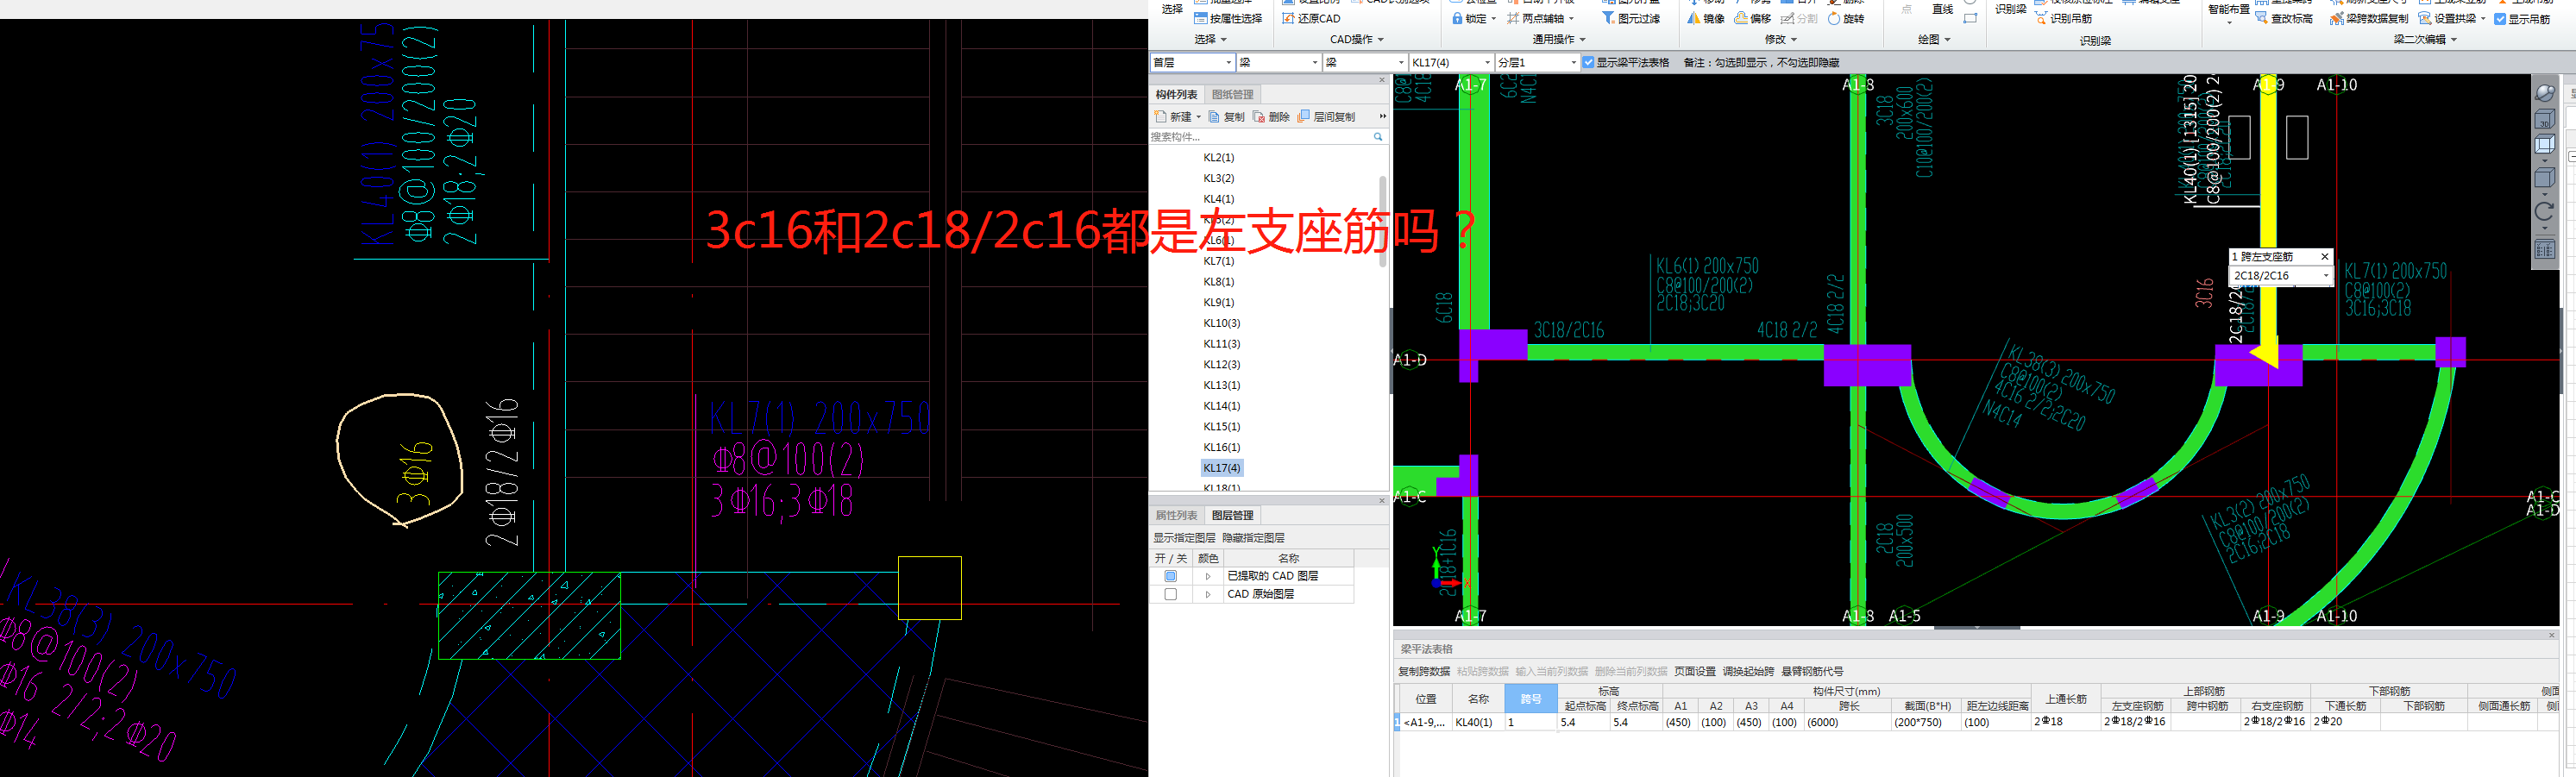Select the 直线 line draw tool
The width and height of the screenshot is (2576, 777).
point(1942,10)
